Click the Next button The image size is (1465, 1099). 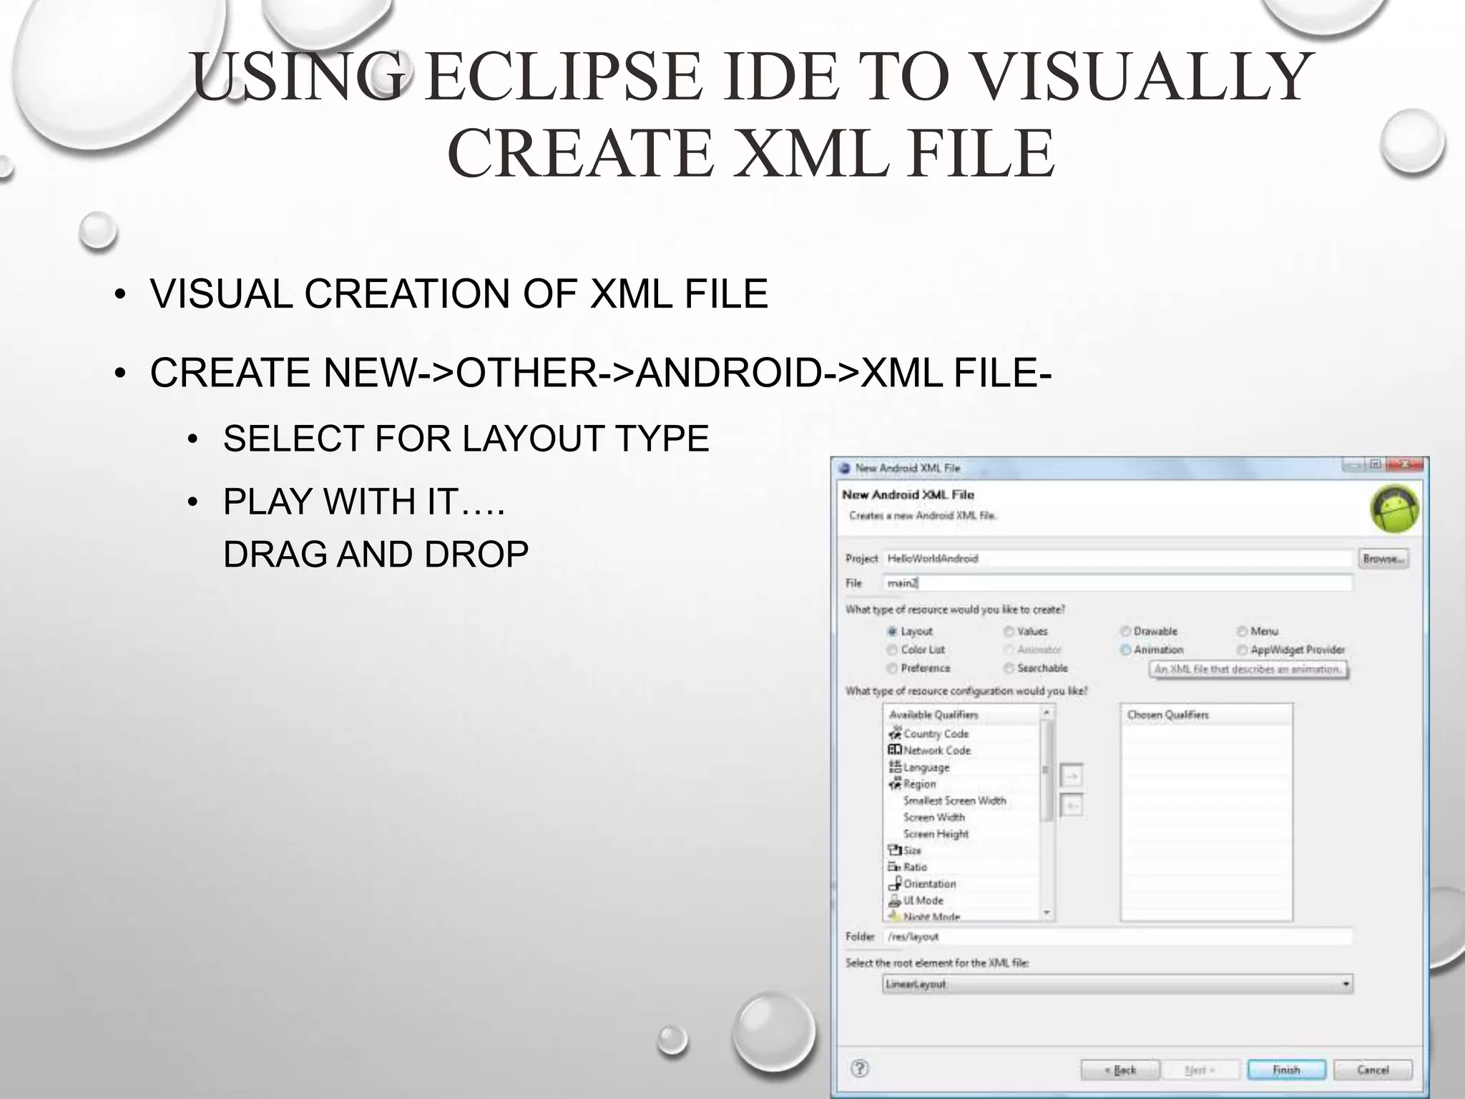pyautogui.click(x=1200, y=1070)
